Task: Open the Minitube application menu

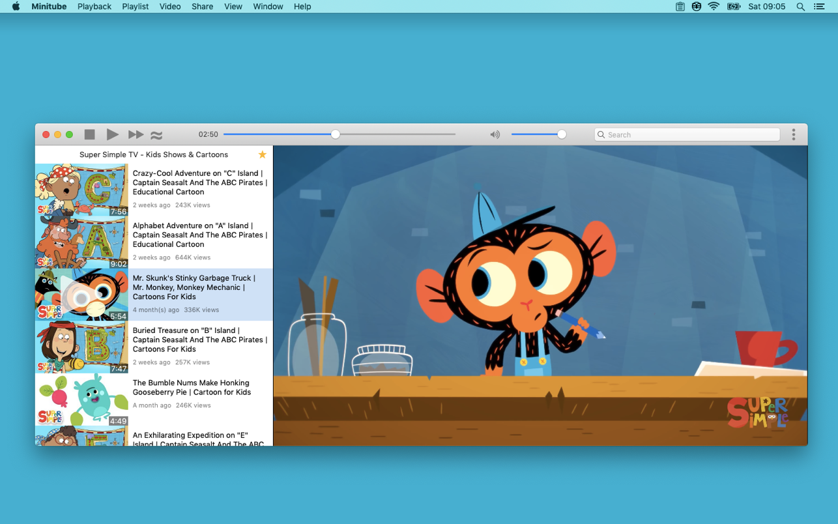Action: pos(49,7)
